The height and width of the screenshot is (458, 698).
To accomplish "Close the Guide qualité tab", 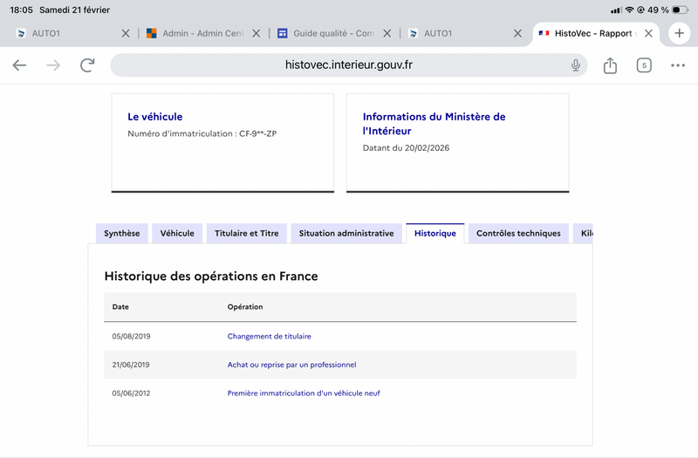I will [x=387, y=33].
